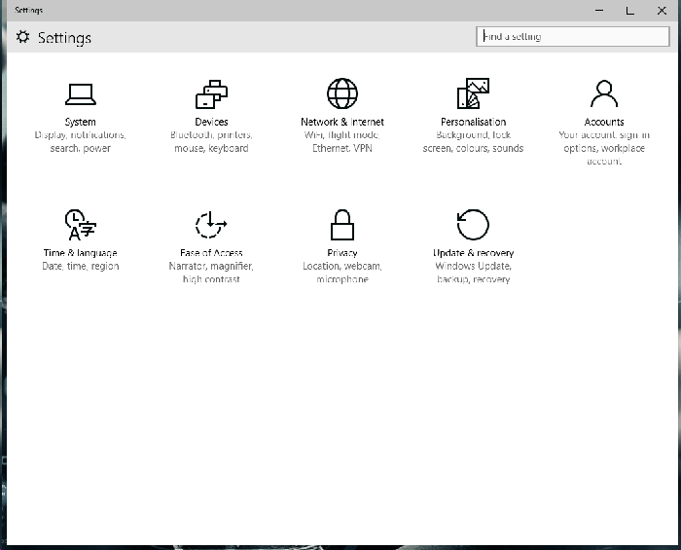Open the Personalisation picture icon
This screenshot has height=550, width=681.
473,94
